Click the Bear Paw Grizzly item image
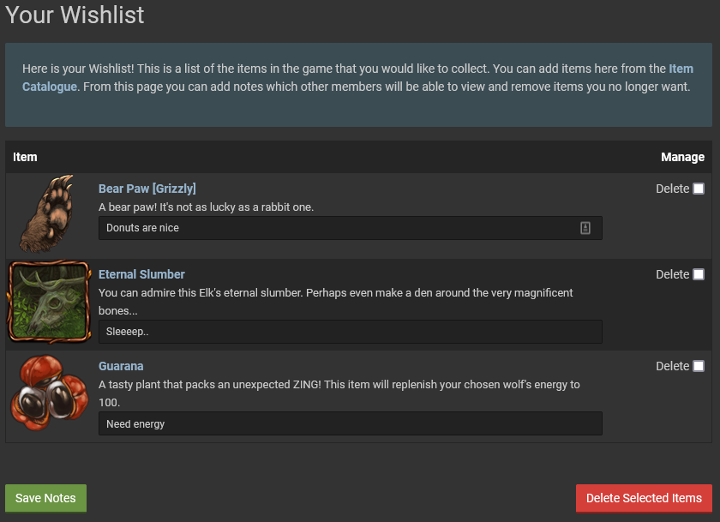720x522 pixels. click(48, 214)
